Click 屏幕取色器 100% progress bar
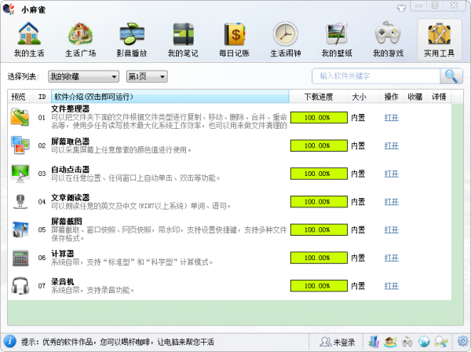This screenshot has height=352, width=471. (x=319, y=145)
